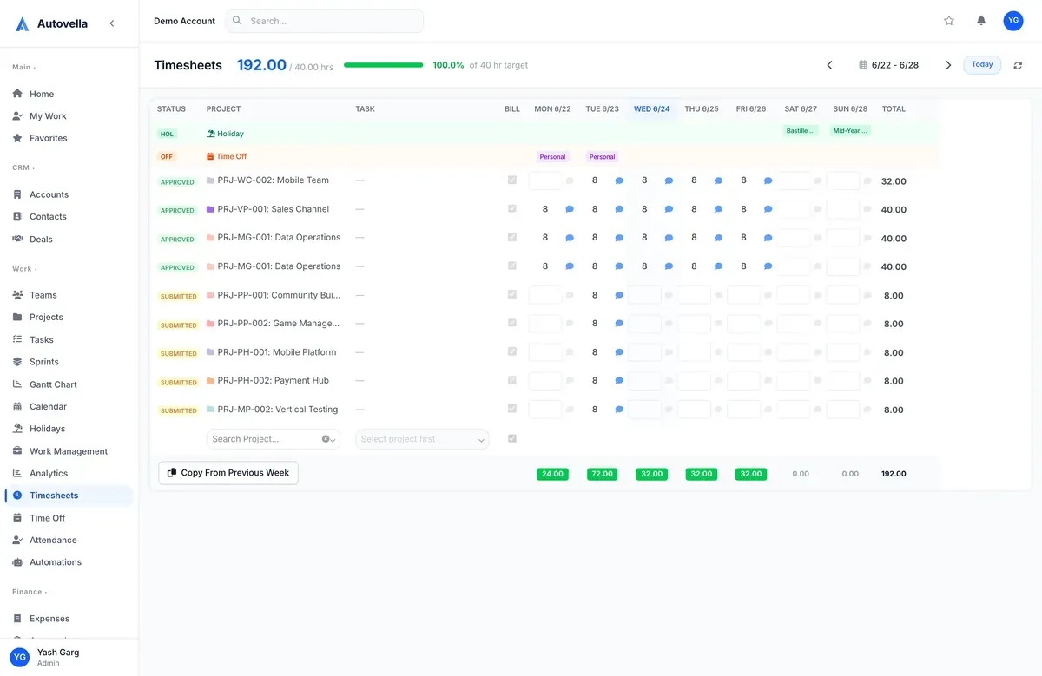Click the Wednesday hours cell for Payment Hub
The image size is (1042, 676).
point(644,381)
